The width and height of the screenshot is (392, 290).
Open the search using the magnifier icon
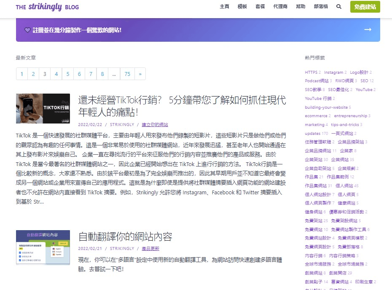pyautogui.click(x=338, y=7)
